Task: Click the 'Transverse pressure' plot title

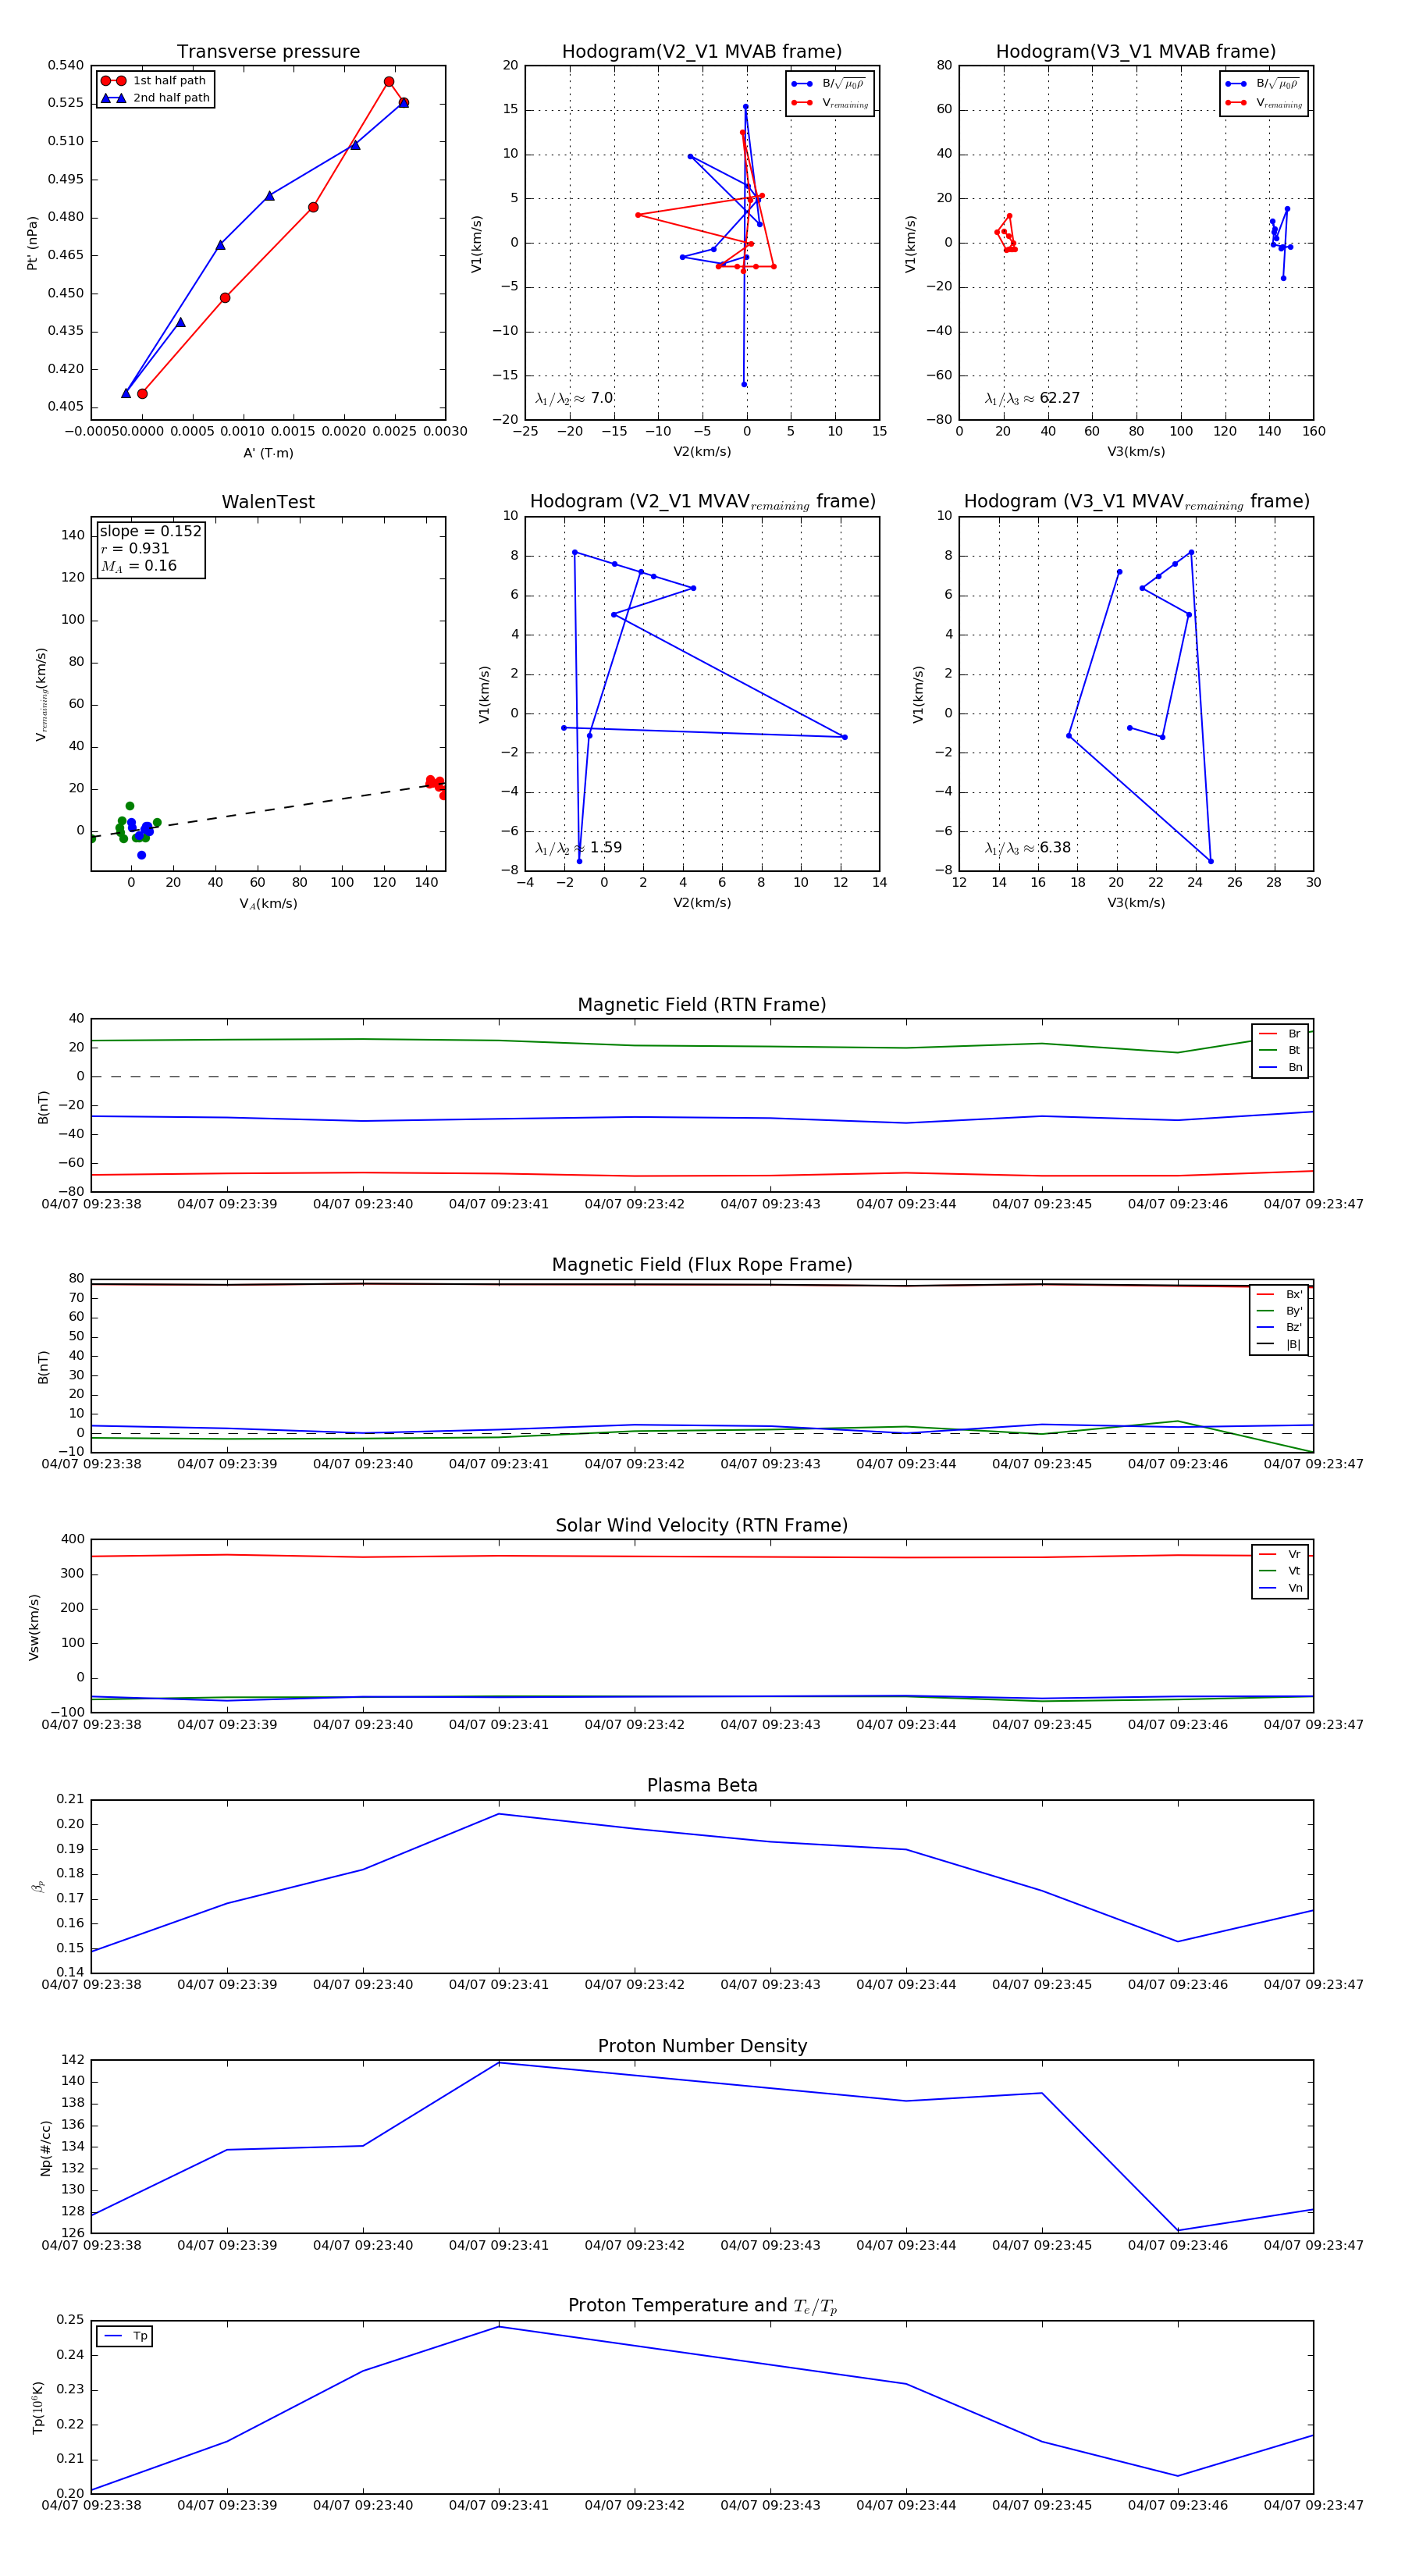Action: point(268,52)
